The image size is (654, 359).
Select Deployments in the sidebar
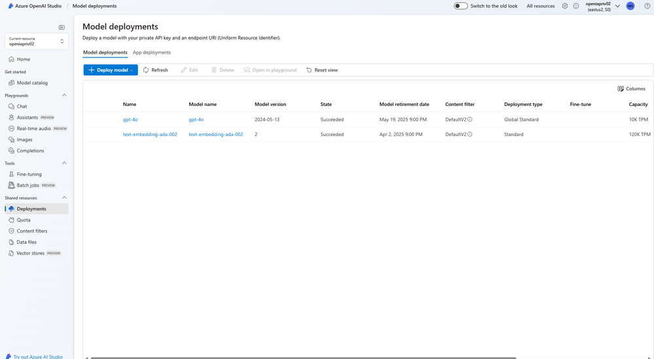point(36,209)
